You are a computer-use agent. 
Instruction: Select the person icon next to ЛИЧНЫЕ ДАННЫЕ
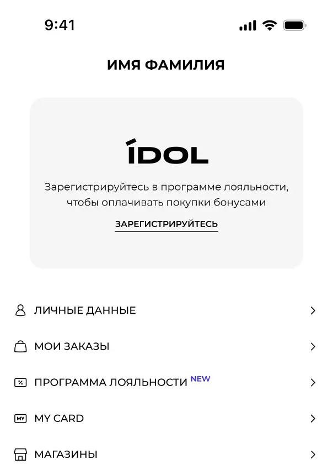click(x=20, y=310)
